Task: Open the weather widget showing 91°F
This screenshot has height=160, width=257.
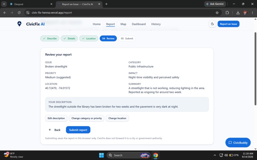Action: click(x=13, y=155)
